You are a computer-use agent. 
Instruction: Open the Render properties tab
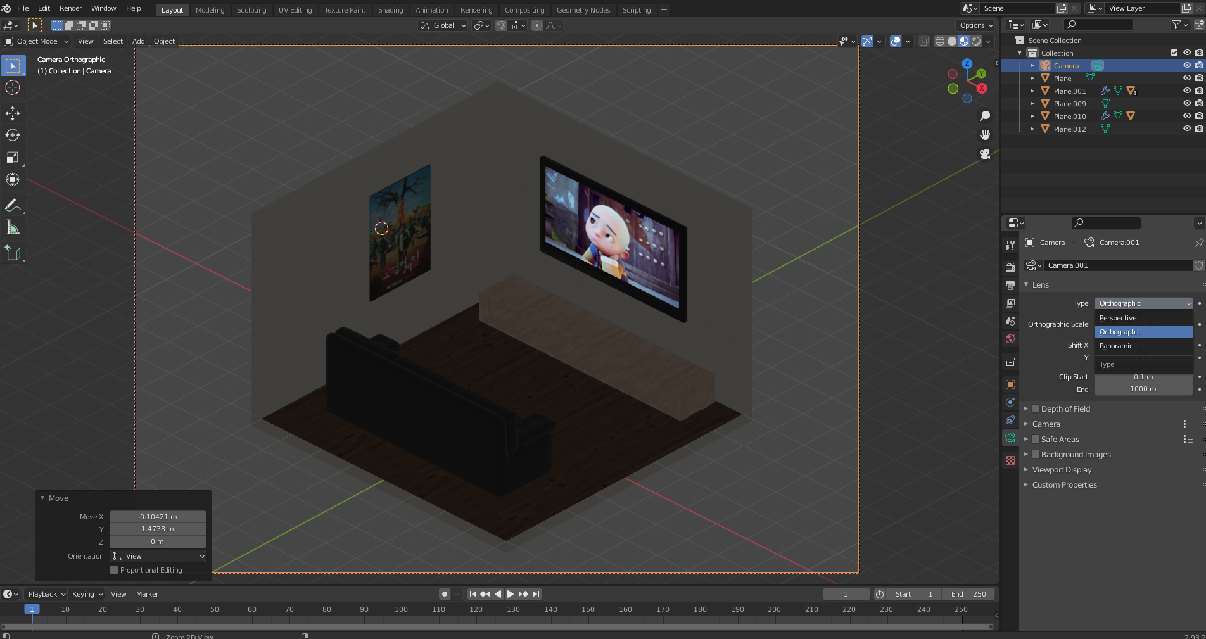click(x=1010, y=268)
